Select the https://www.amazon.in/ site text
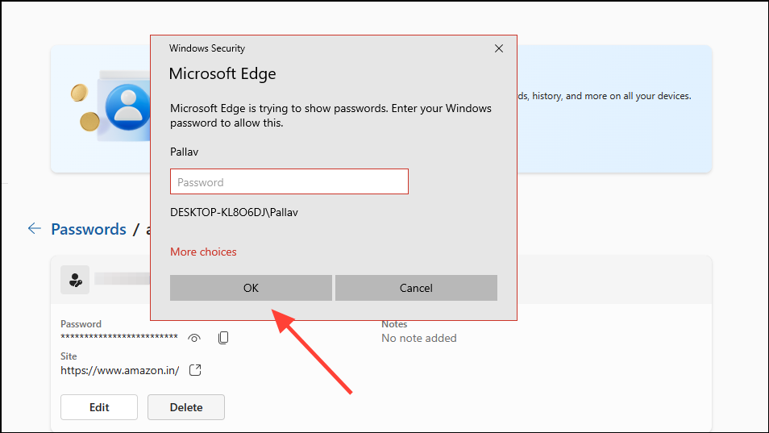This screenshot has height=433, width=769. [119, 370]
